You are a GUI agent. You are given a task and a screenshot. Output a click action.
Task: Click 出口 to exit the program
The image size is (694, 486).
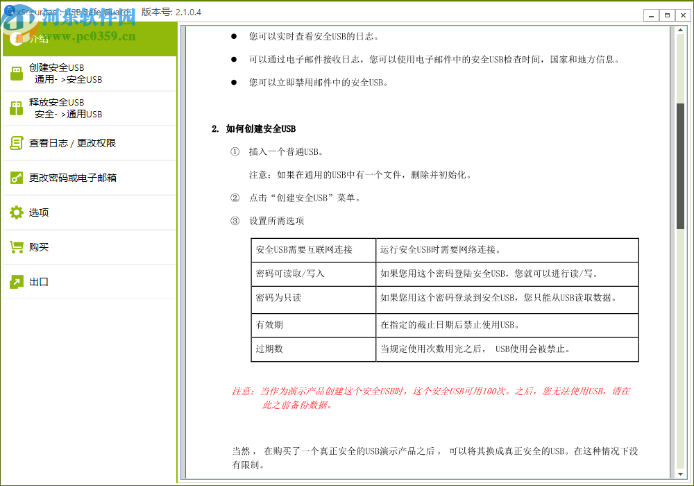38,281
